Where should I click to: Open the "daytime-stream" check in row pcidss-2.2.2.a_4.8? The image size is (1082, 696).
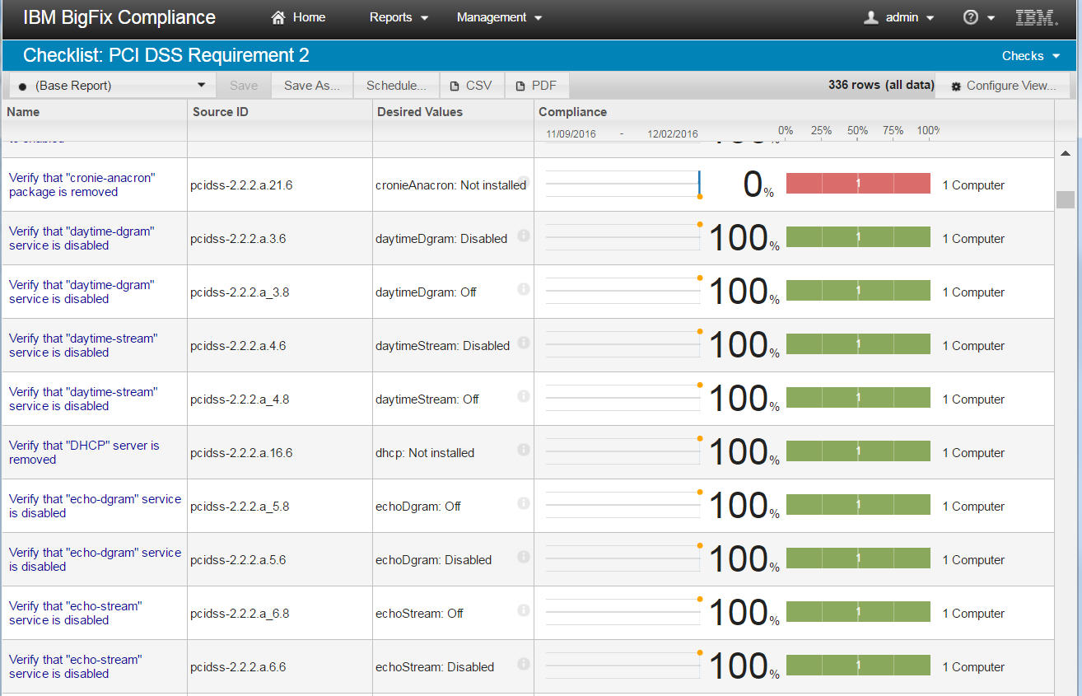83,399
